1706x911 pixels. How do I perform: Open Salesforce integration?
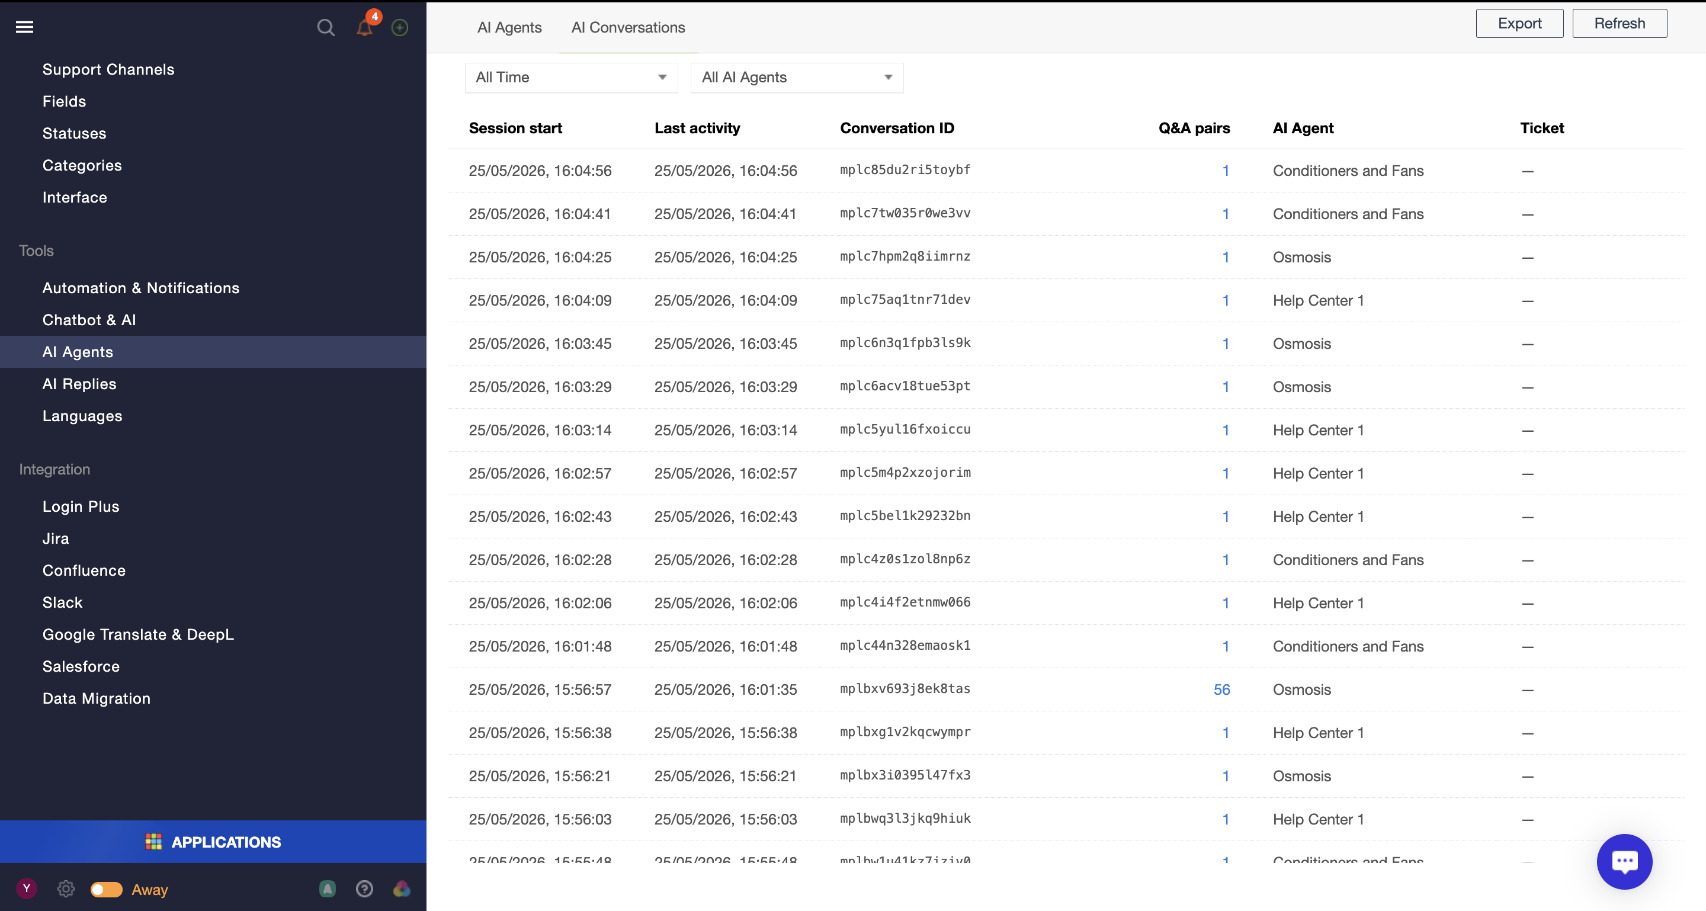pyautogui.click(x=81, y=666)
